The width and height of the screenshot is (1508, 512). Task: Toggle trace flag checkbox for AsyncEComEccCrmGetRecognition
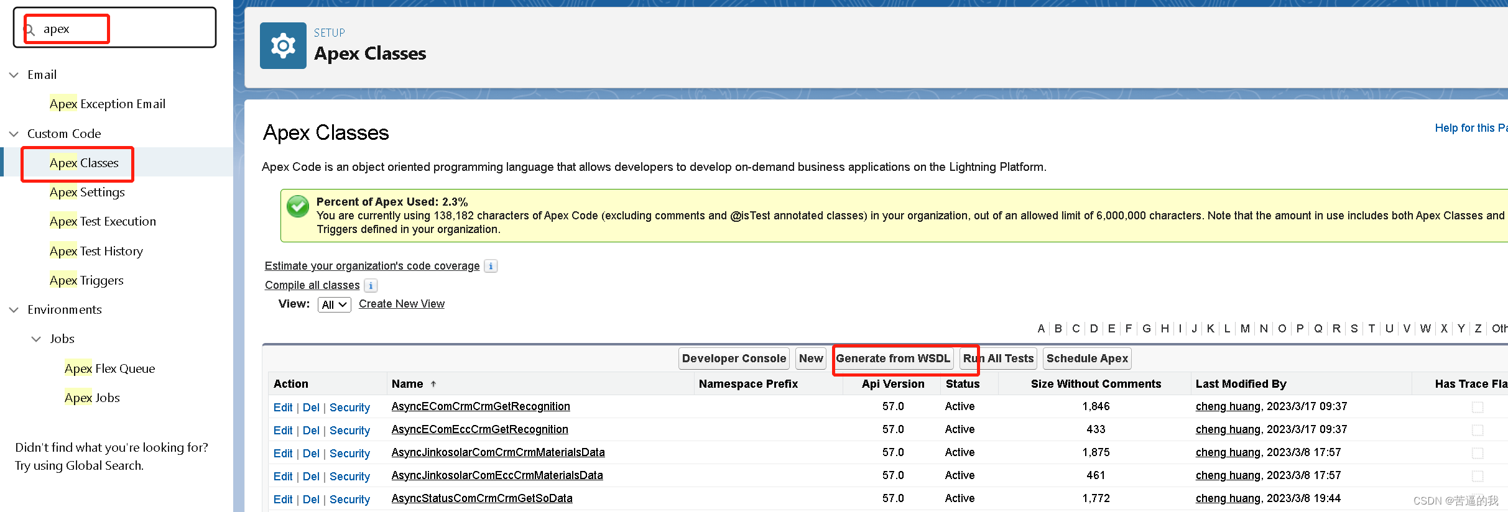tap(1478, 430)
